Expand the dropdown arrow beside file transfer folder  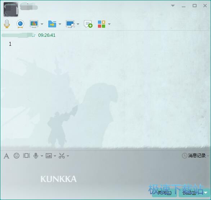[60, 24]
